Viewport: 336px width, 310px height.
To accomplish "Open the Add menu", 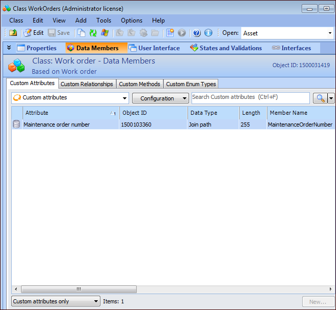I will pyautogui.click(x=81, y=20).
